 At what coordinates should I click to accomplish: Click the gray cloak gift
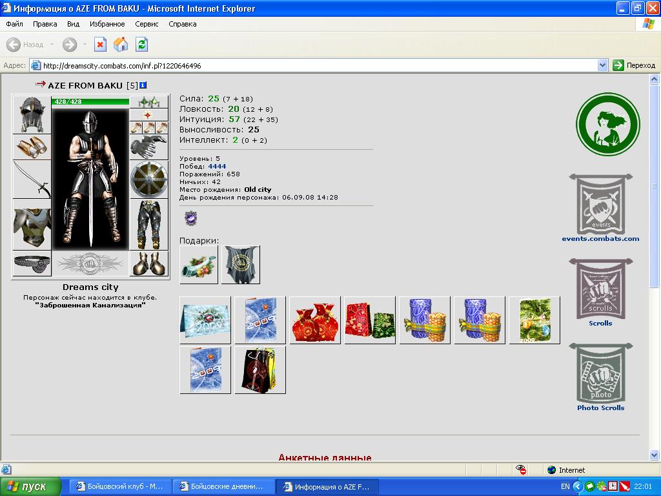pos(241,264)
